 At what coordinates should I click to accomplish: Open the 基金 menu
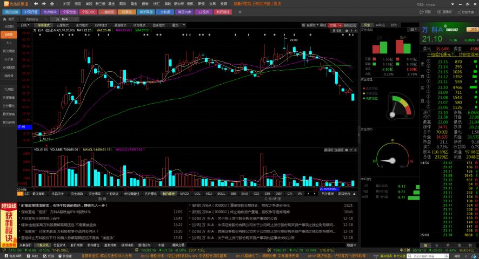(x=111, y=4)
